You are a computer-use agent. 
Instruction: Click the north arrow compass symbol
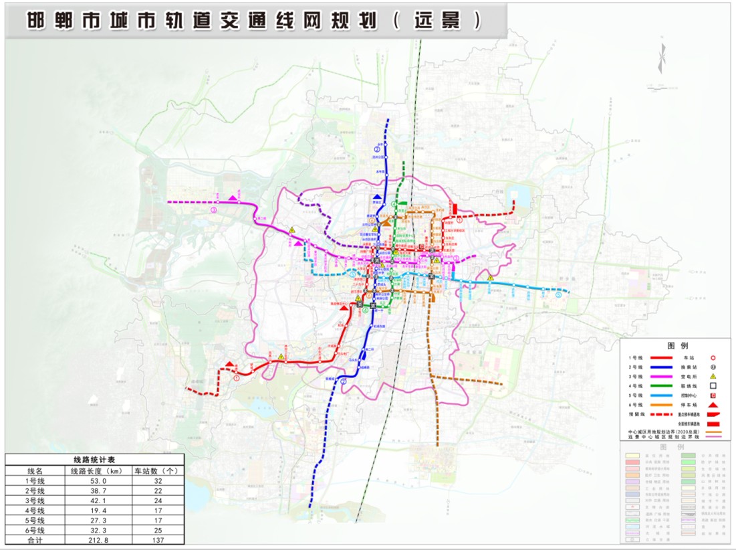point(661,59)
